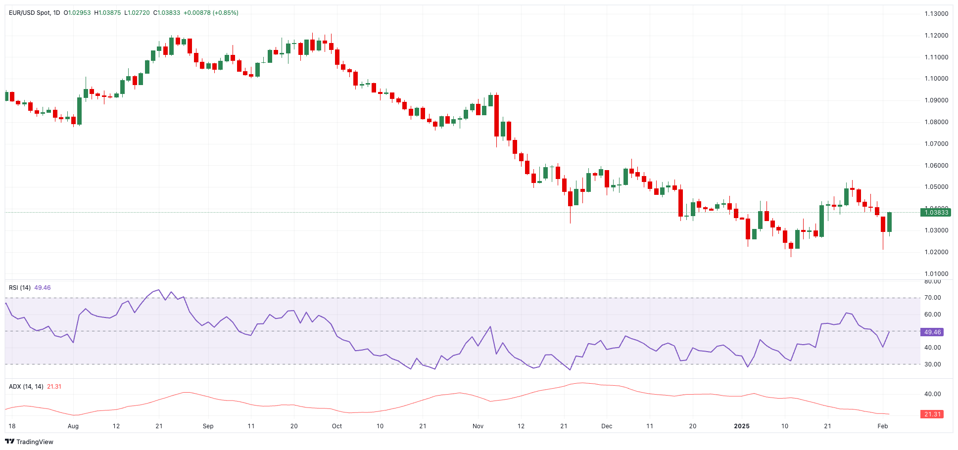
Task: Click the 1.01000 price scale label
Action: click(936, 274)
